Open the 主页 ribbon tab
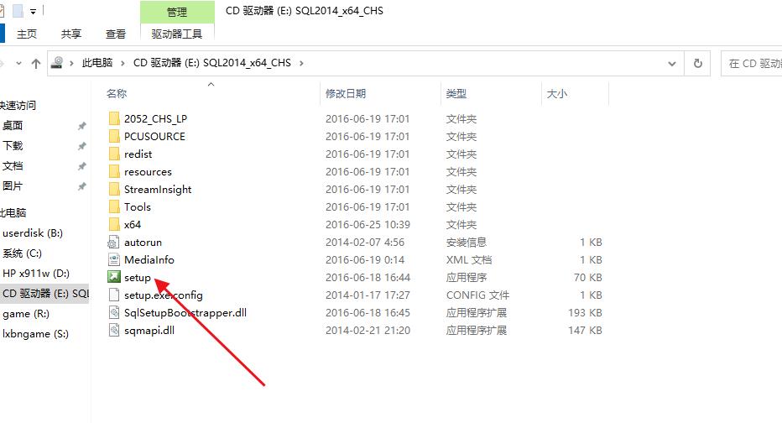 [27, 34]
